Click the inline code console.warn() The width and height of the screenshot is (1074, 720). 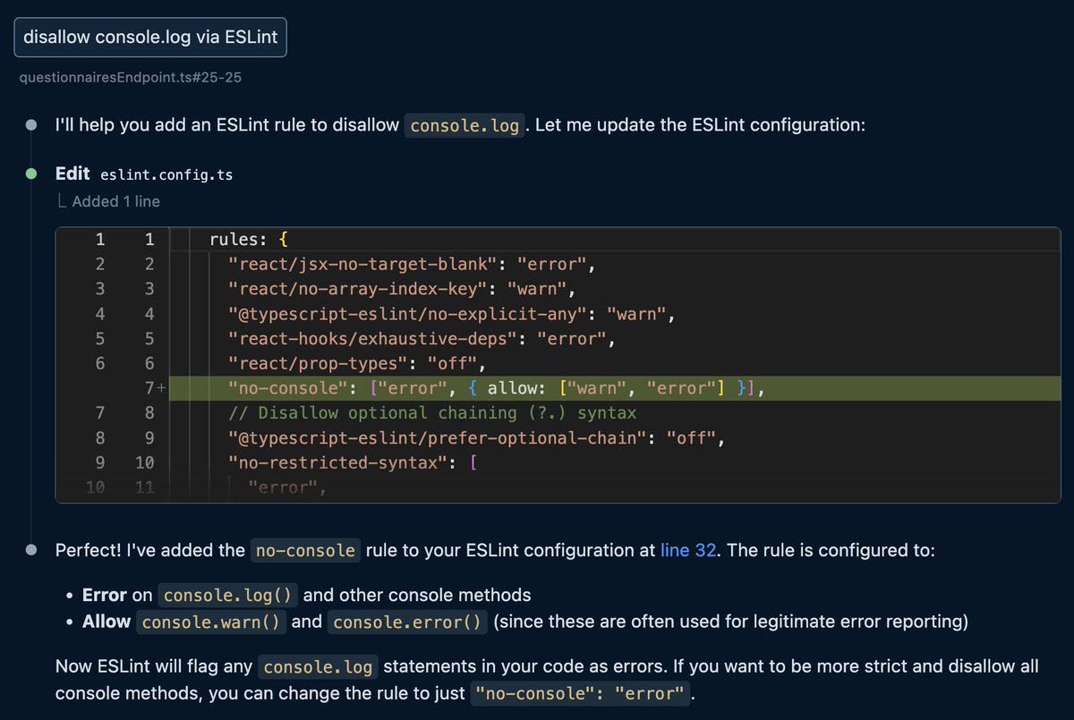[211, 622]
